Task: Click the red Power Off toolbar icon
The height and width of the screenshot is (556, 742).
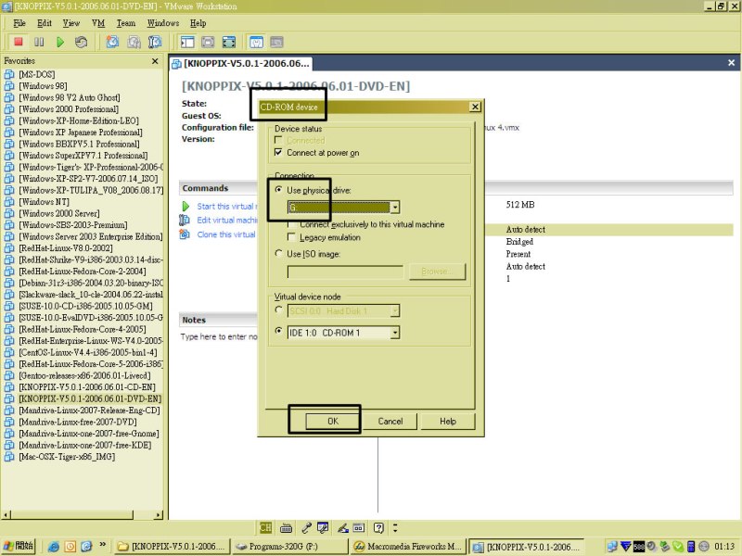Action: pos(19,42)
